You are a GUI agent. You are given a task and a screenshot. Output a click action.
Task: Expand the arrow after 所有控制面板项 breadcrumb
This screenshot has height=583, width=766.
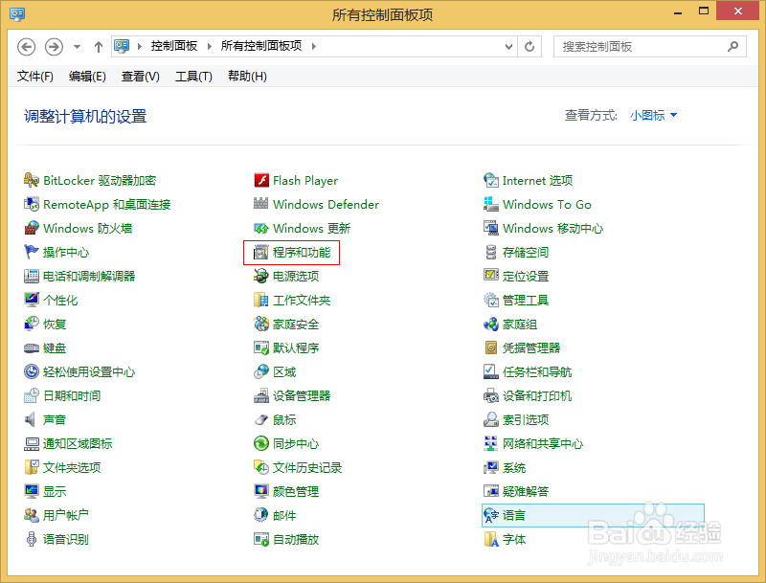pos(314,46)
